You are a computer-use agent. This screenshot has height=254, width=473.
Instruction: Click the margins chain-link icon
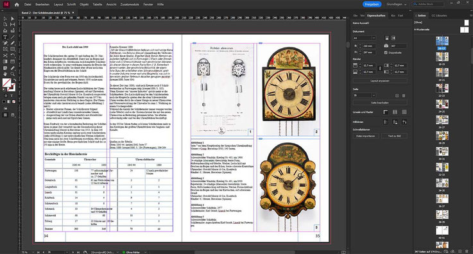click(x=380, y=69)
